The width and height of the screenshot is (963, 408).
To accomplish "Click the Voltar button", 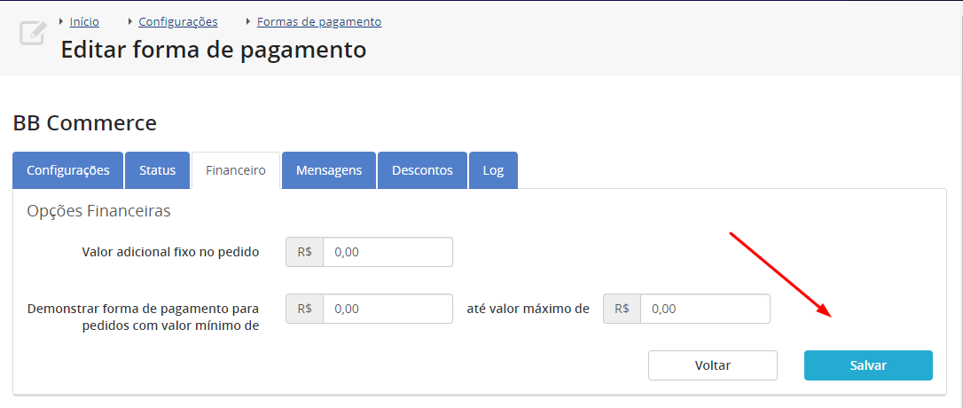I will 712,365.
